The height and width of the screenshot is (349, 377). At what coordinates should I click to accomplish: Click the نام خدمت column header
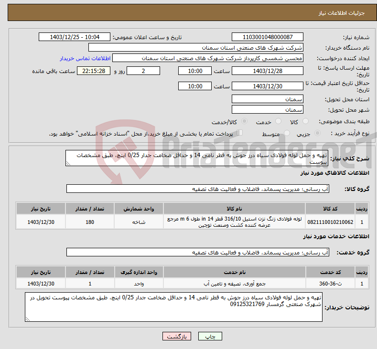(235, 272)
